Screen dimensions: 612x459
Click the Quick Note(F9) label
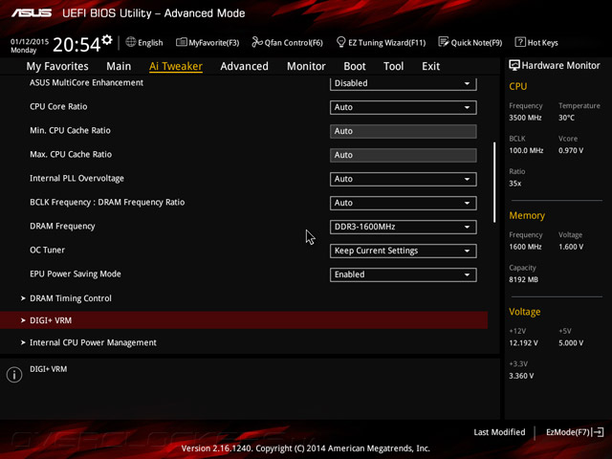coord(476,42)
